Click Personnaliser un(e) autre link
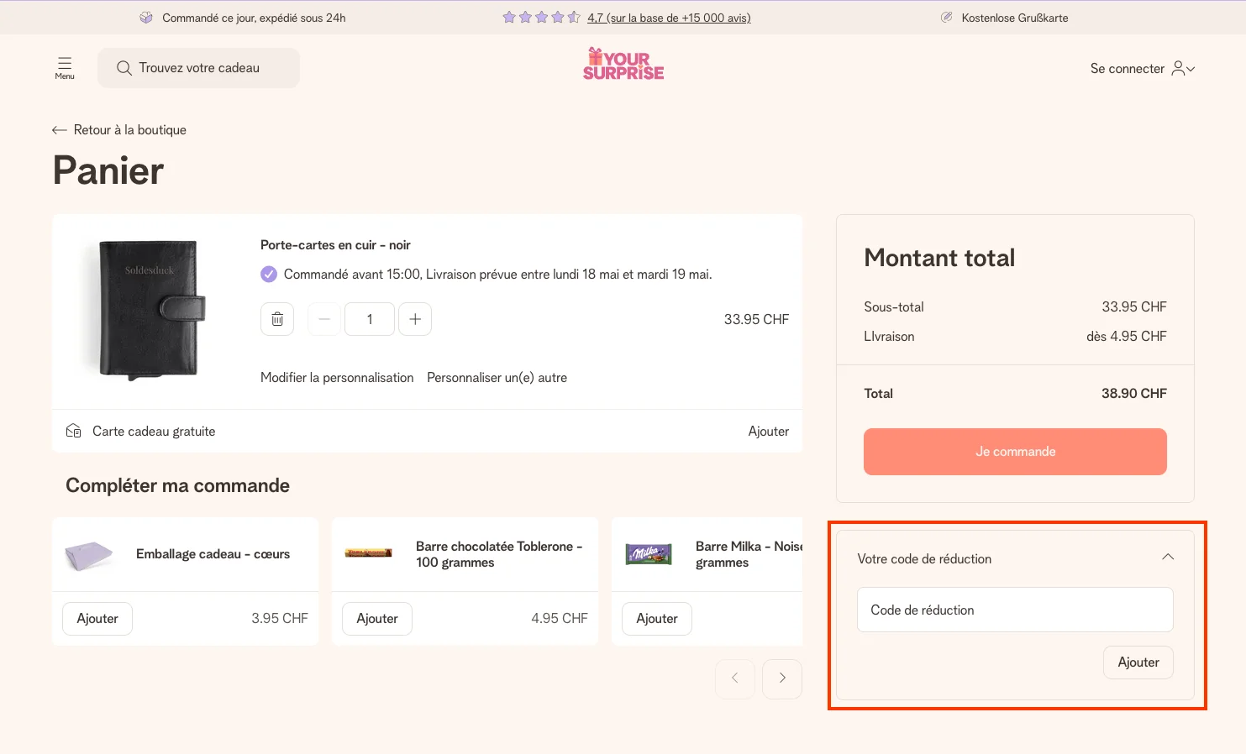This screenshot has height=754, width=1246. pos(497,378)
